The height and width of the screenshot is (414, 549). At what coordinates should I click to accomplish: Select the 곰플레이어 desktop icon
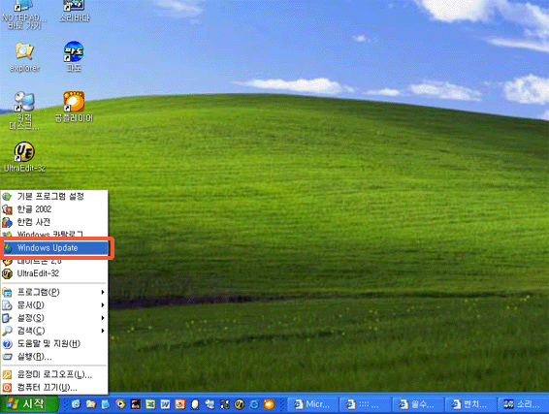pos(74,107)
